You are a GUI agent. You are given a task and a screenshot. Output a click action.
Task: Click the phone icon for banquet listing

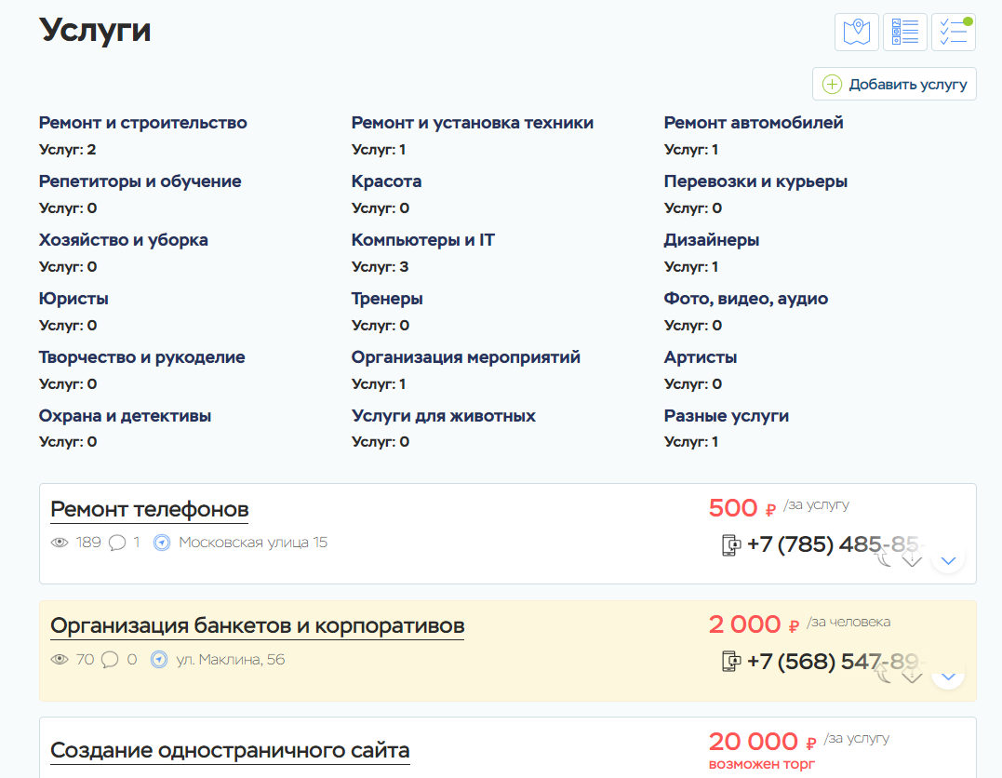click(x=731, y=662)
